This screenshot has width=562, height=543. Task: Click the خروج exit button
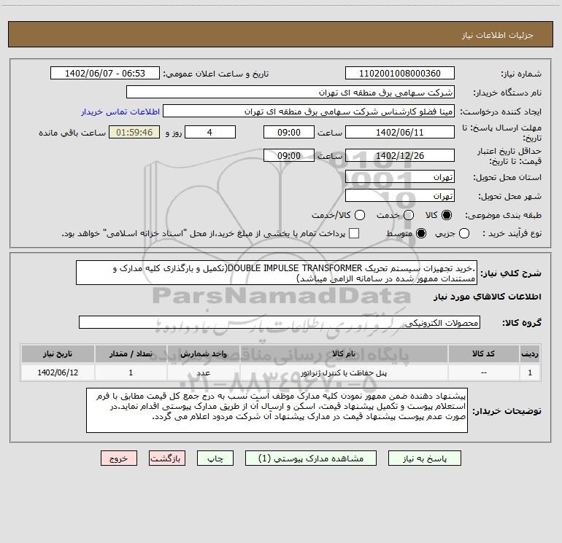(x=119, y=458)
